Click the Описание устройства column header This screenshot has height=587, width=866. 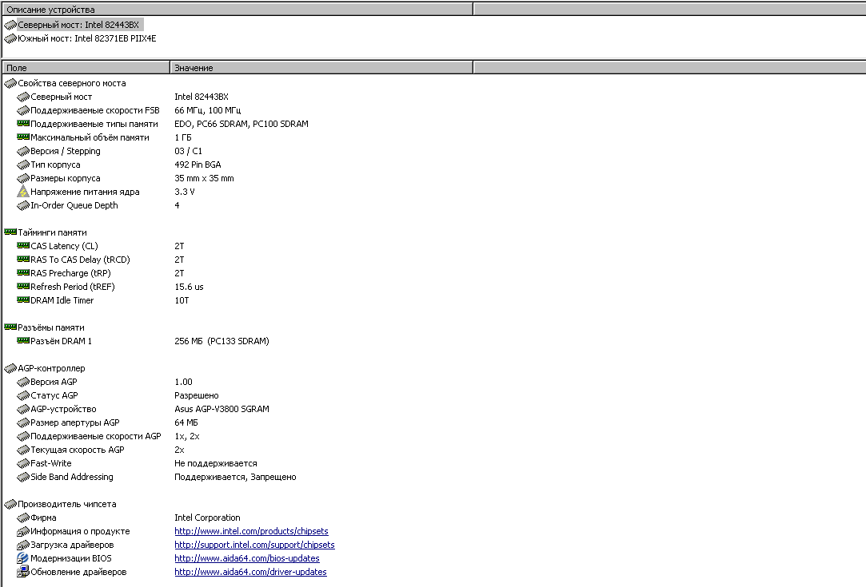(x=237, y=10)
